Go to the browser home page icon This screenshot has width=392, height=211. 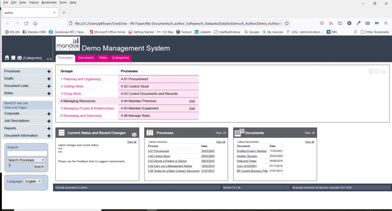click(x=35, y=23)
